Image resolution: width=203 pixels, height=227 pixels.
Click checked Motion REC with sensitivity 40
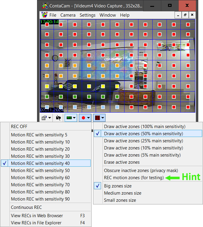pos(46,163)
